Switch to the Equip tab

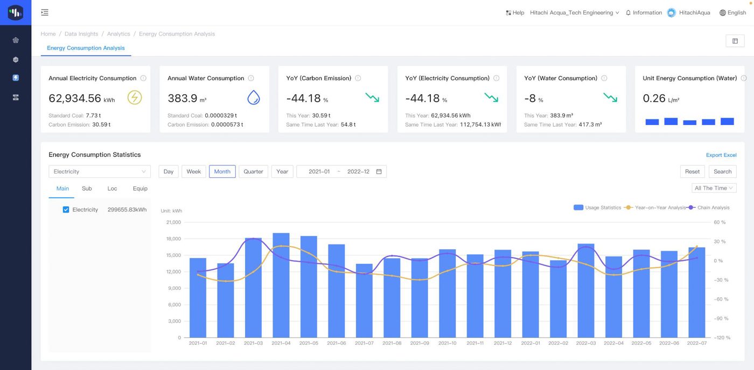(140, 189)
